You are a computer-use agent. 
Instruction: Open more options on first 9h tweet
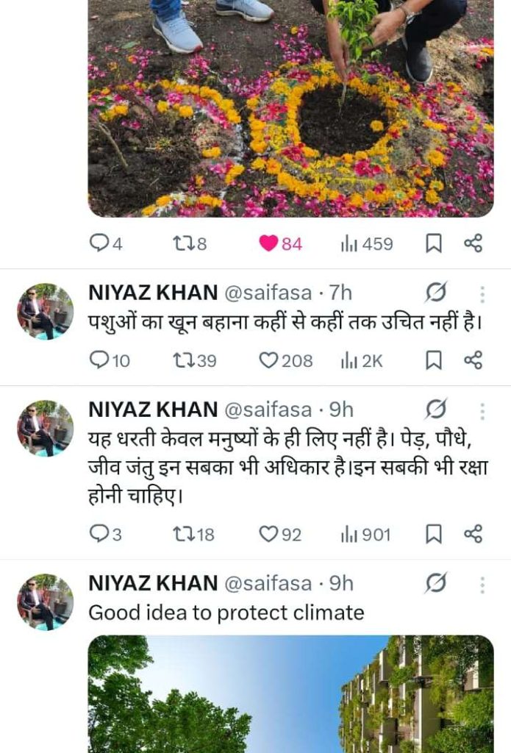pyautogui.click(x=482, y=410)
